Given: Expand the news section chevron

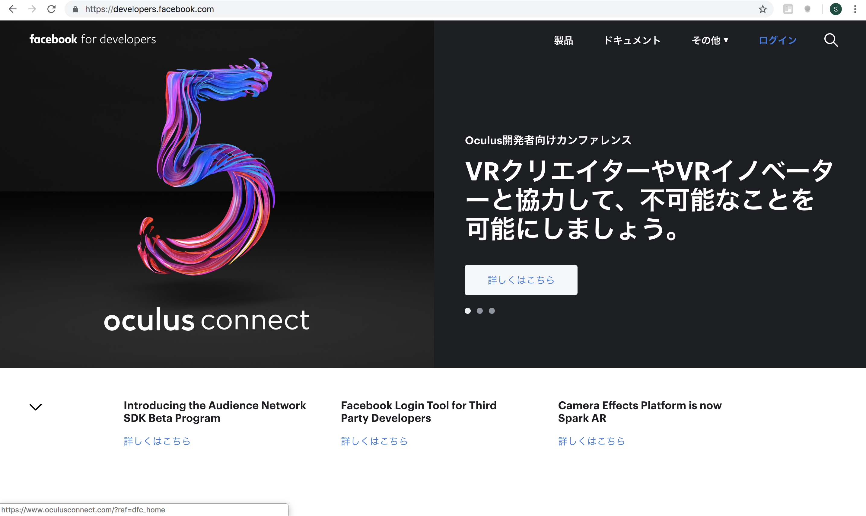Looking at the screenshot, I should pos(36,407).
